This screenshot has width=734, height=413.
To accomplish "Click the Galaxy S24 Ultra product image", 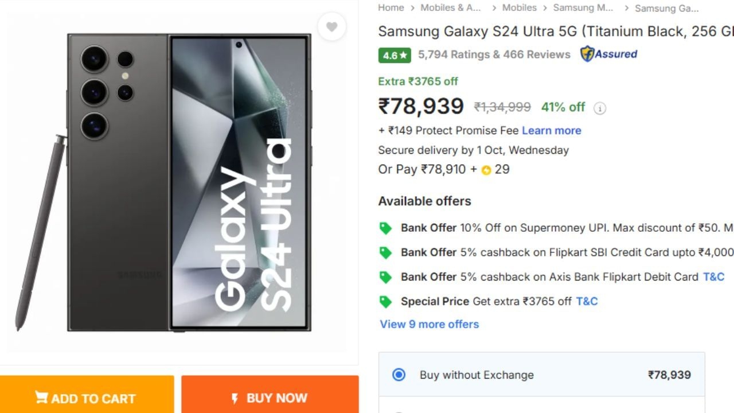I will coord(189,184).
